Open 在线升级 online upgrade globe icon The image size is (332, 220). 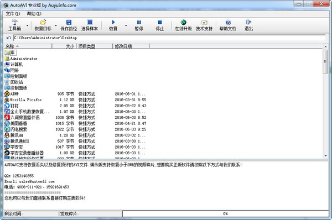tap(183, 22)
